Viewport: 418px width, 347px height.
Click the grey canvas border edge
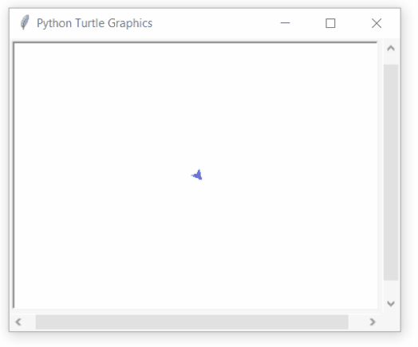195,42
